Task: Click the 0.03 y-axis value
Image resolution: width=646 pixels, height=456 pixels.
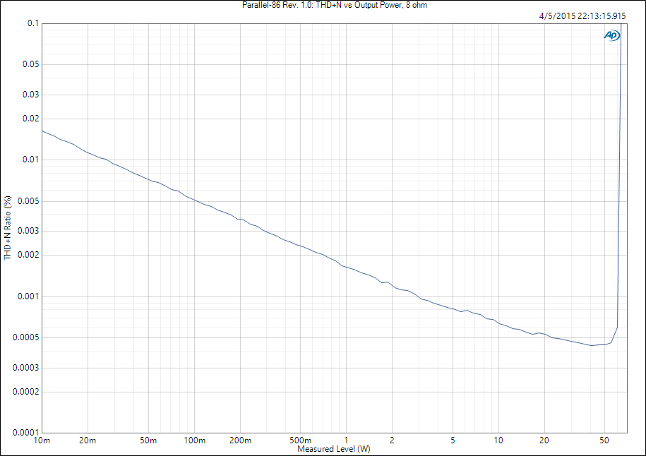Action: pyautogui.click(x=31, y=95)
